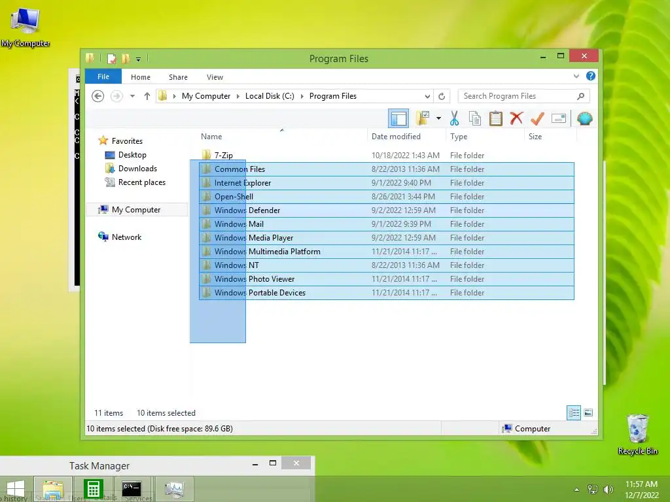Click the Back navigation arrow
The height and width of the screenshot is (502, 670).
click(x=98, y=96)
